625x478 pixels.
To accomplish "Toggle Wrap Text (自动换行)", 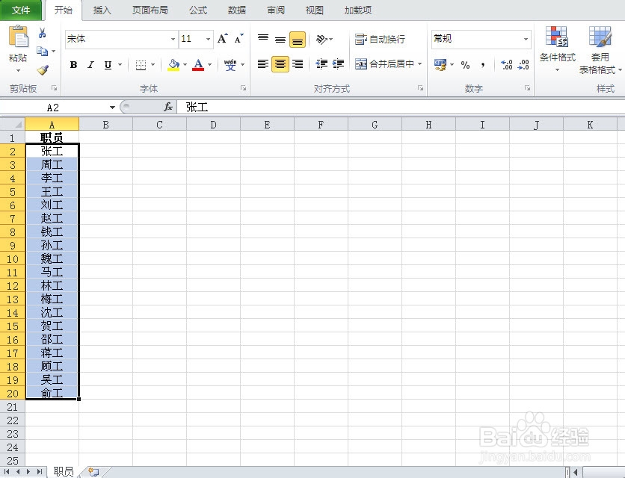I will [x=380, y=39].
